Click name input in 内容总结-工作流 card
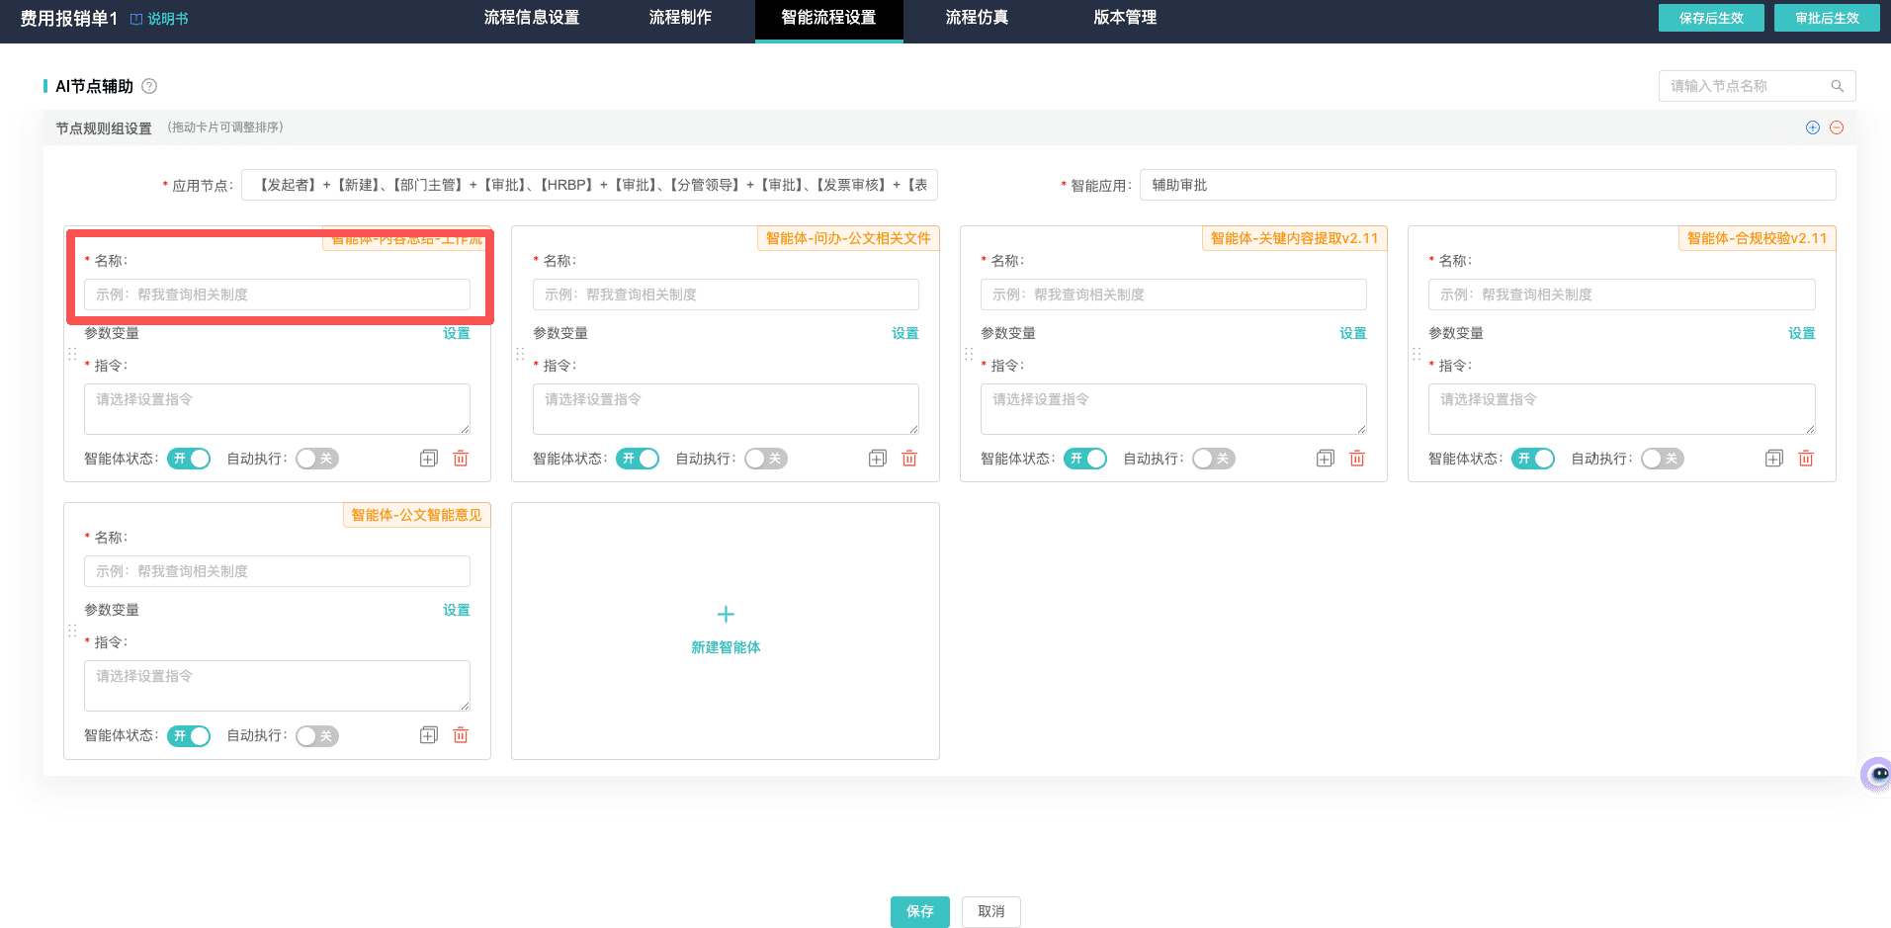 277,295
